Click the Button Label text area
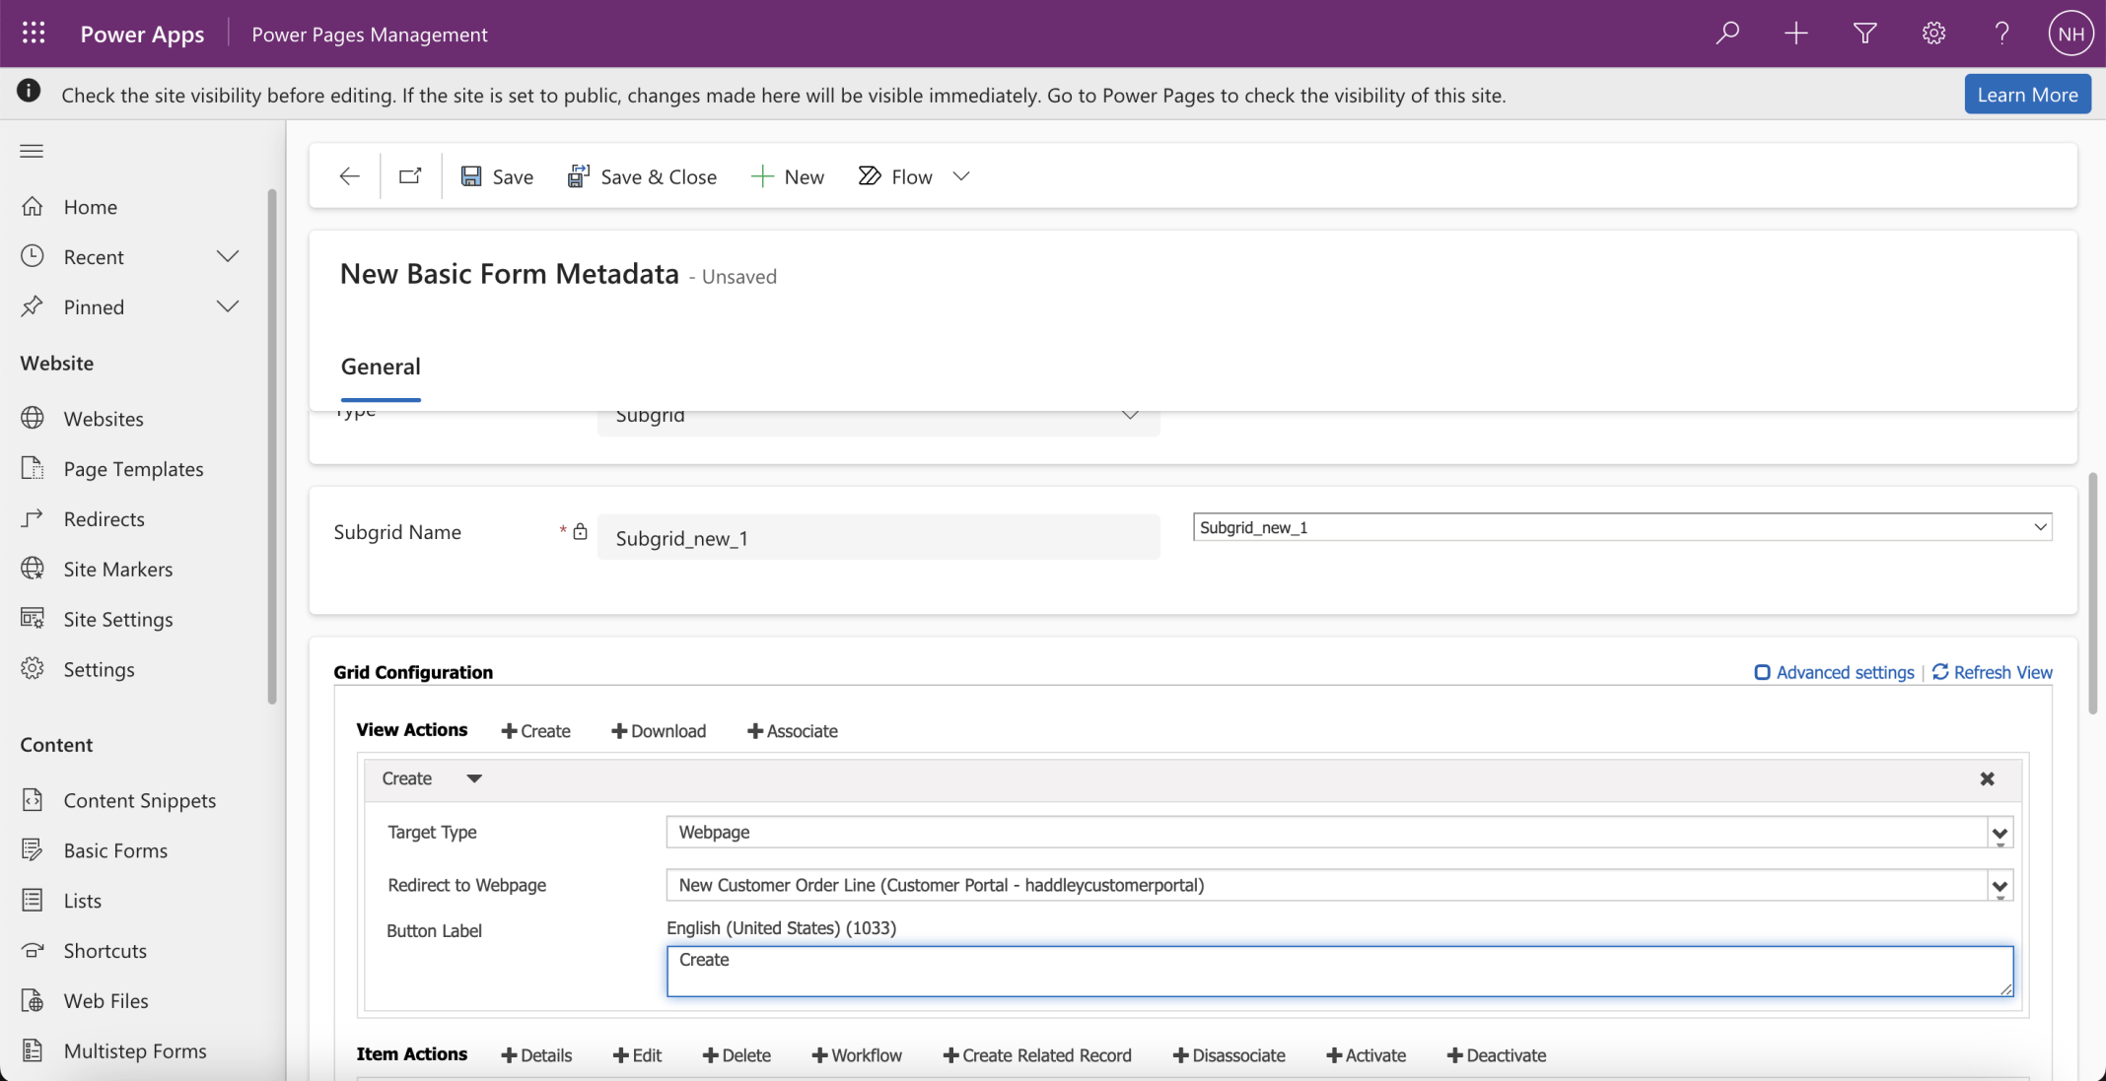The height and width of the screenshot is (1081, 2106). click(x=1339, y=971)
